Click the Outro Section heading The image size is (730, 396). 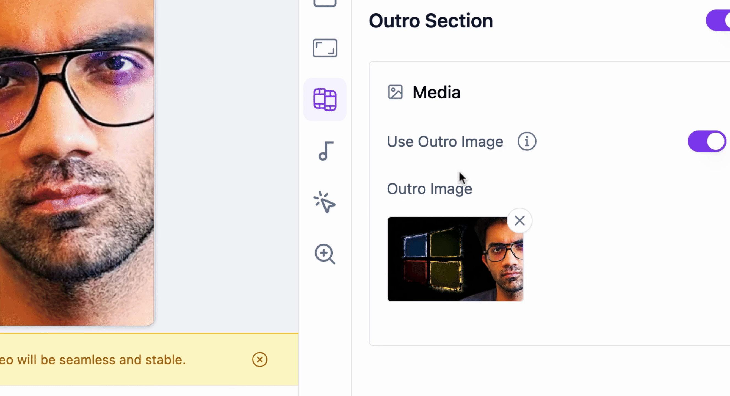tap(431, 21)
